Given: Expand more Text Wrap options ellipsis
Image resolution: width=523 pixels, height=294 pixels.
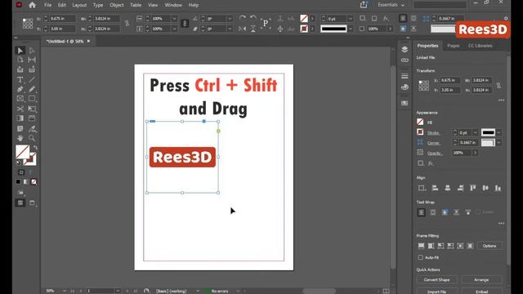Looking at the screenshot, I should 501,223.
